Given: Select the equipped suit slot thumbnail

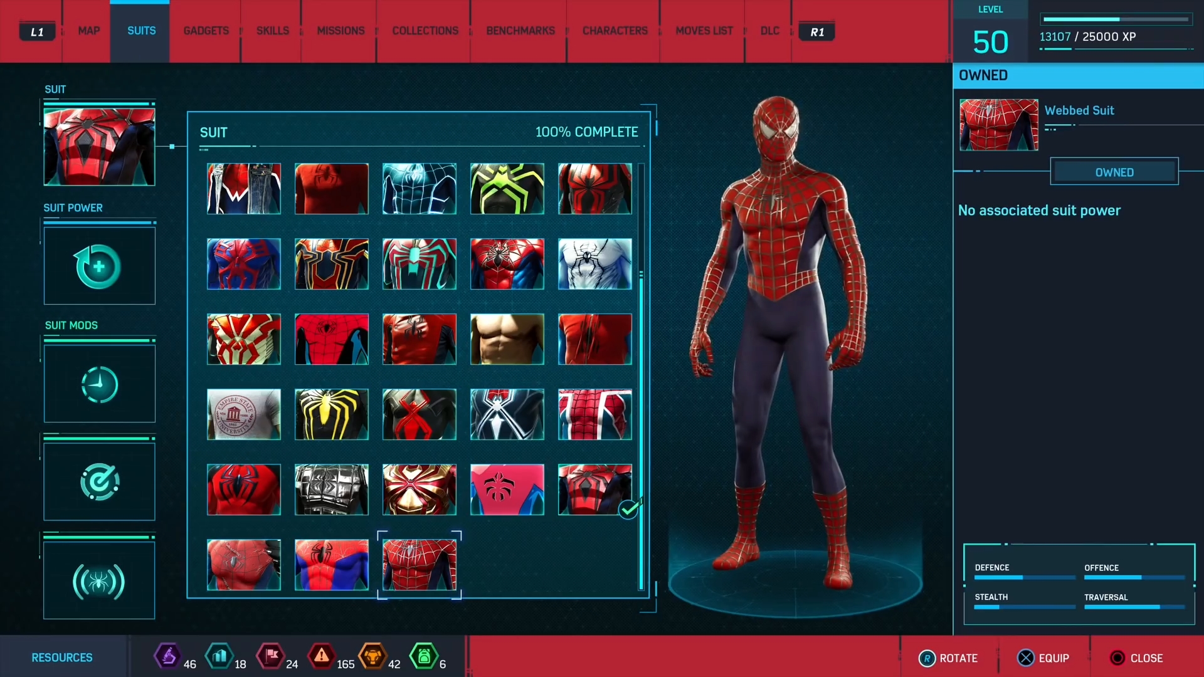Looking at the screenshot, I should (x=99, y=147).
